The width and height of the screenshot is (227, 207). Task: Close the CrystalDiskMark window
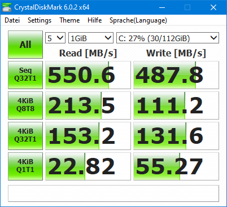coord(213,7)
